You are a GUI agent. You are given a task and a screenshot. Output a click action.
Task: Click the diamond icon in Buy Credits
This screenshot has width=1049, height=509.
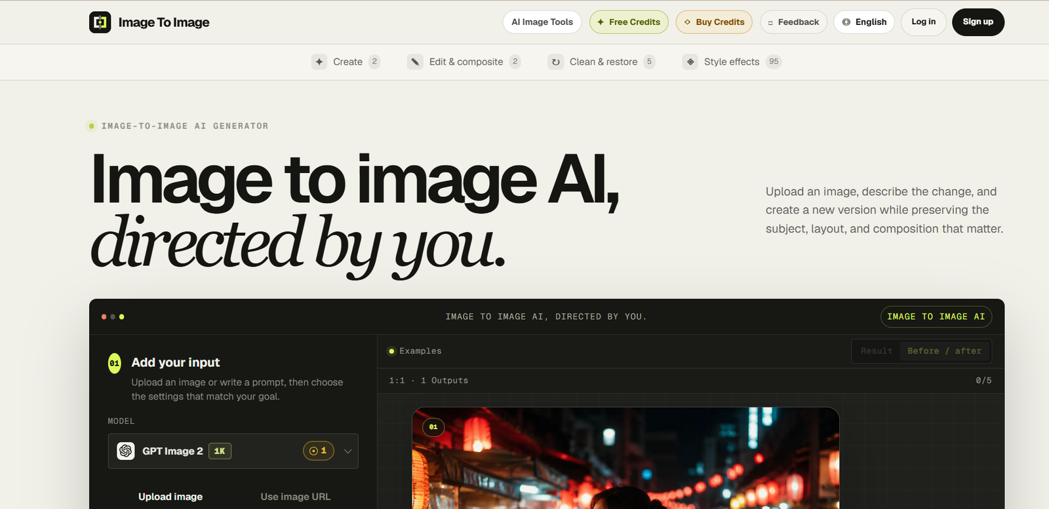coord(687,22)
